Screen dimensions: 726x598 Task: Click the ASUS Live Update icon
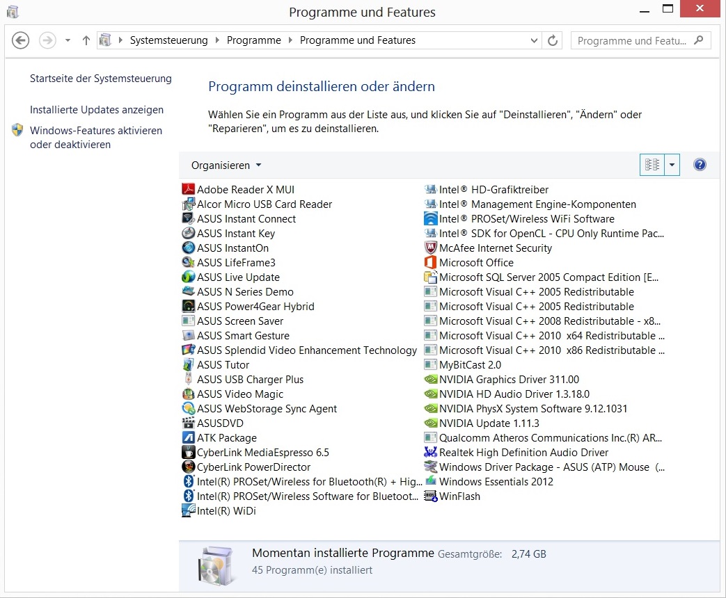click(x=188, y=277)
